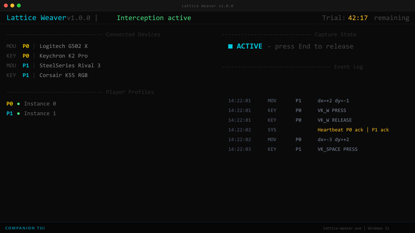This screenshot has height=233, width=415.
Task: Click the 42:17 trial countdown
Action: point(358,18)
